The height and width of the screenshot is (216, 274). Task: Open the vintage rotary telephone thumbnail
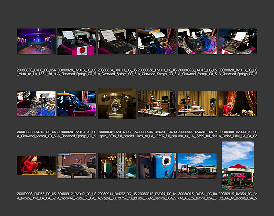pyautogui.click(x=117, y=104)
